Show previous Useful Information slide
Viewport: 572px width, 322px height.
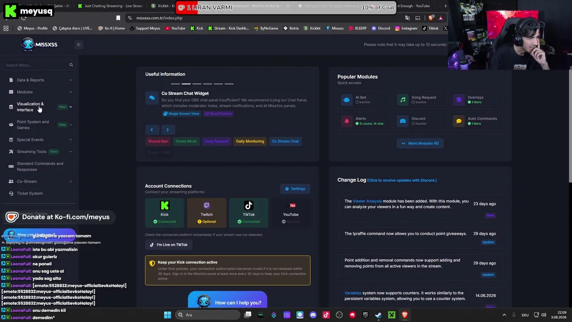151,130
